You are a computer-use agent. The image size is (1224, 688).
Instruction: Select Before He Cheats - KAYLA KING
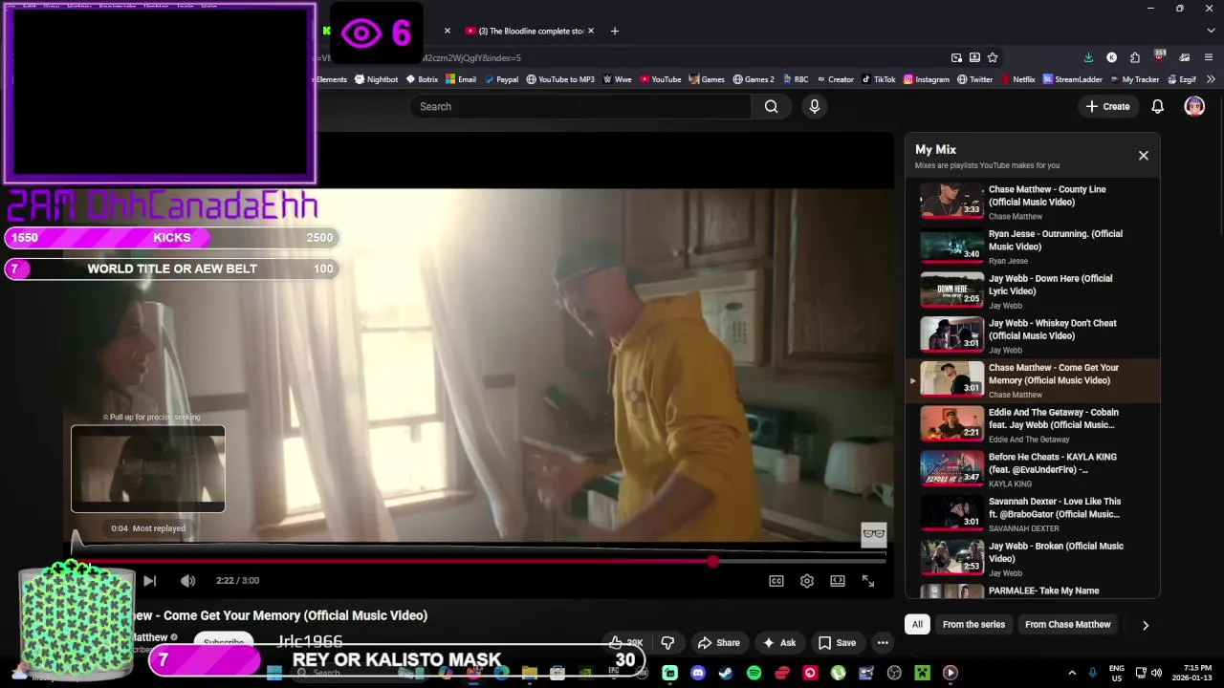click(1033, 470)
